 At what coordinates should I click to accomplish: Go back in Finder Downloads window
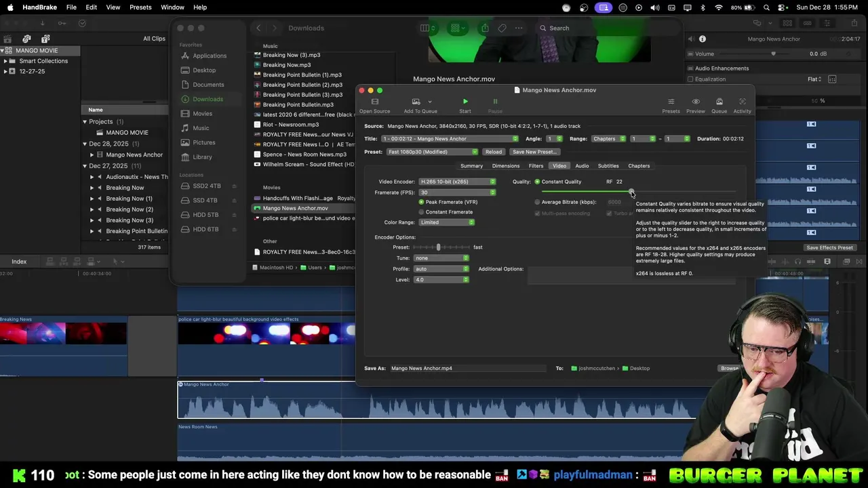coord(258,28)
